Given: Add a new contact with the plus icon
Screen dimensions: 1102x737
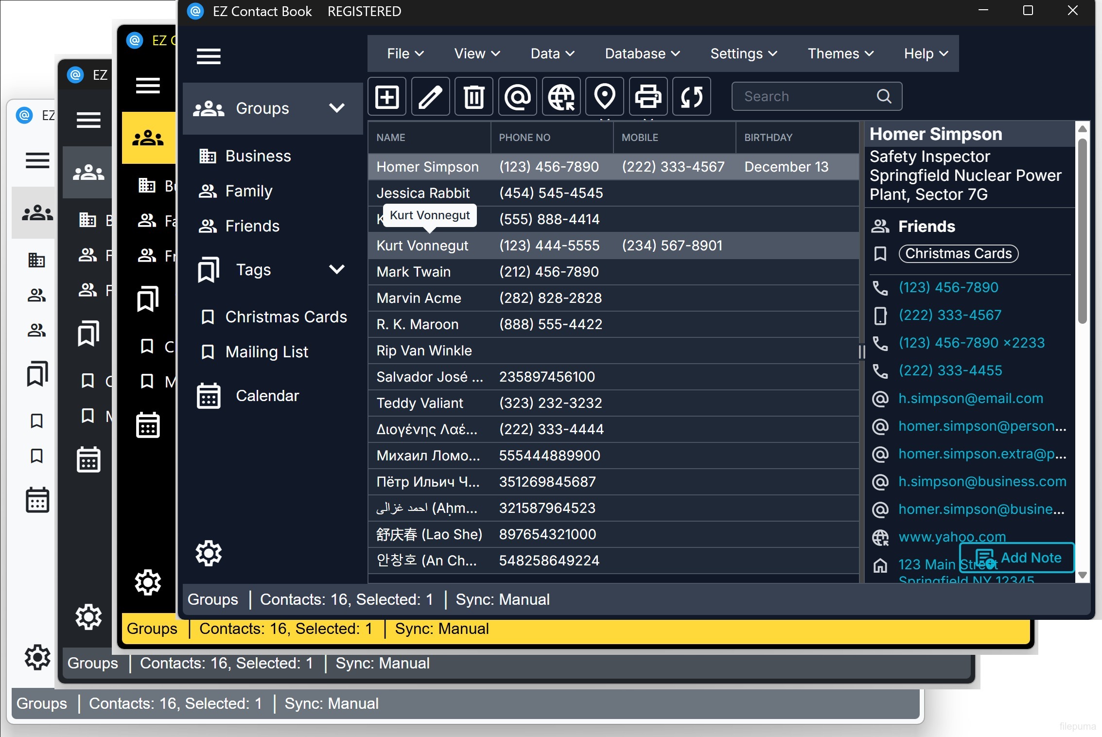Looking at the screenshot, I should [386, 96].
